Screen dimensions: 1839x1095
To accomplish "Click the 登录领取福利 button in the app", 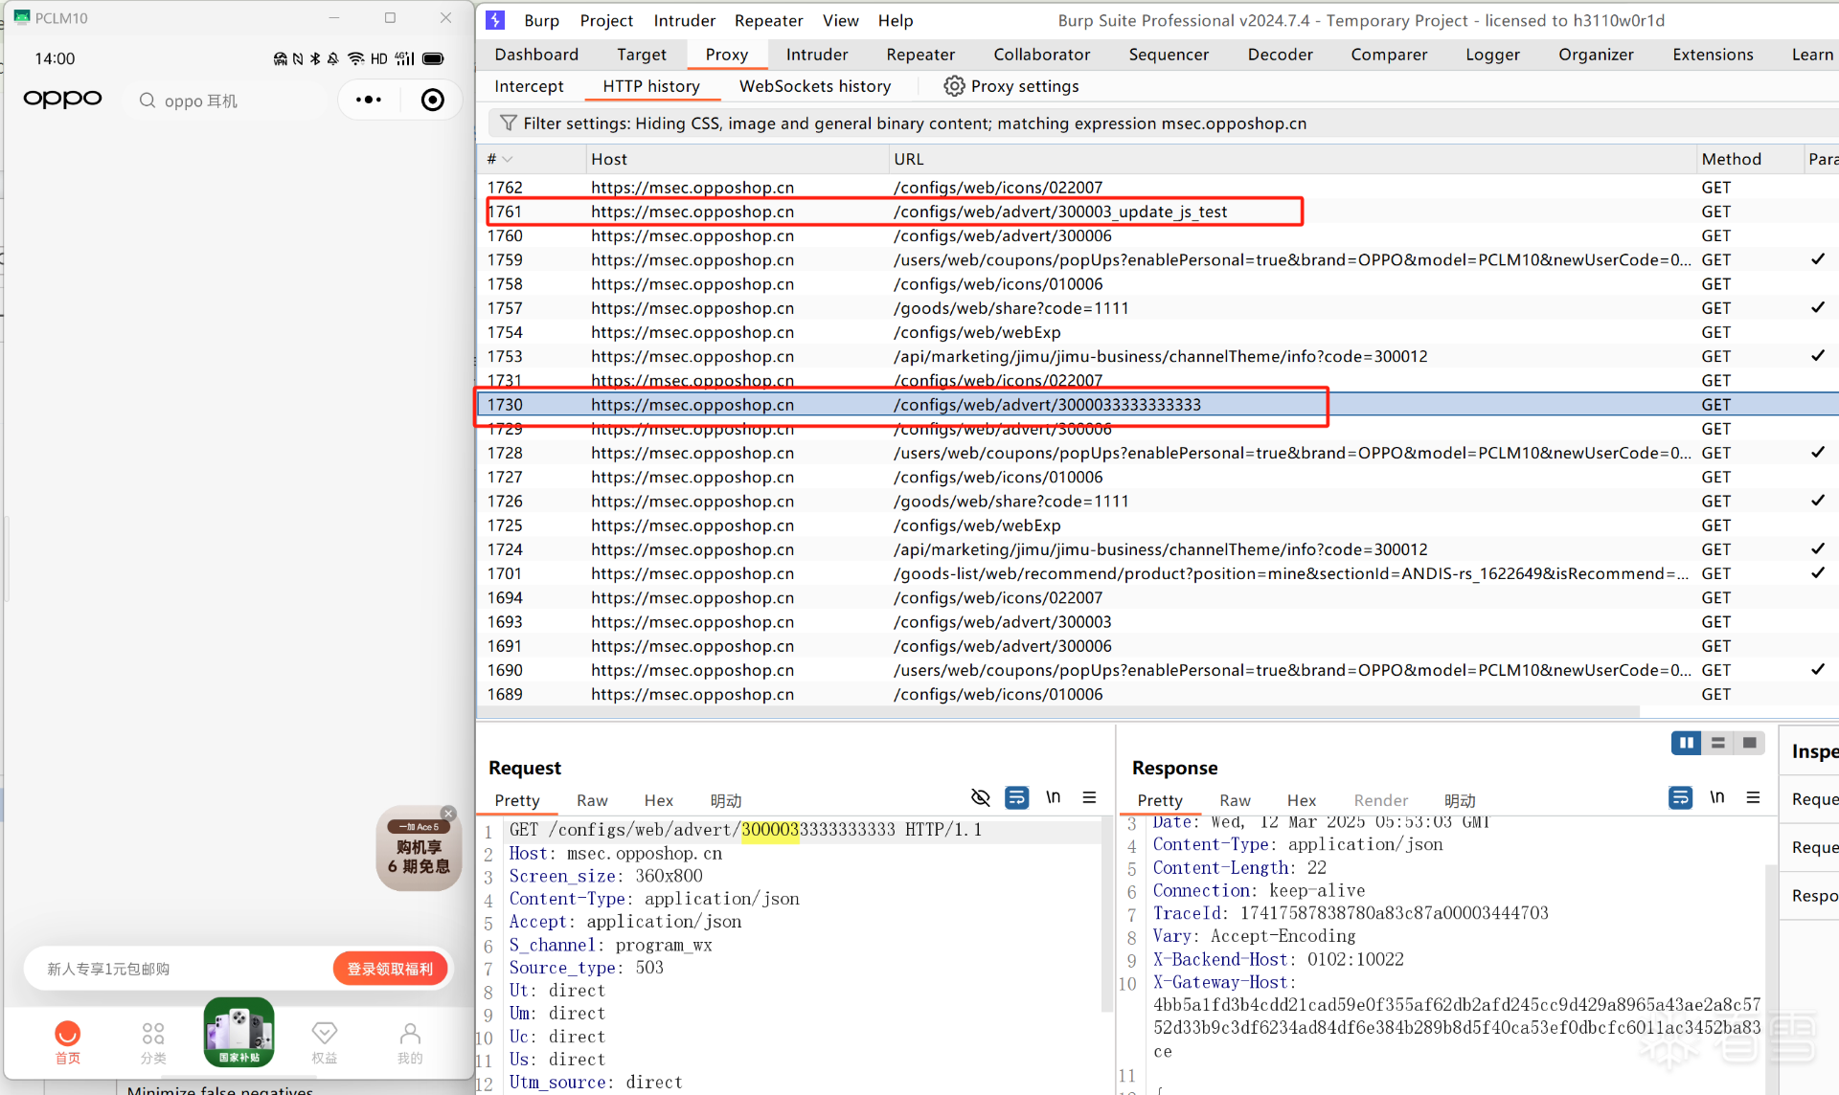I will [390, 968].
